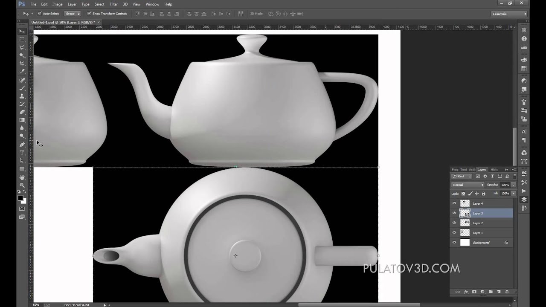Select the Crop tool
546x307 pixels.
pos(22,64)
